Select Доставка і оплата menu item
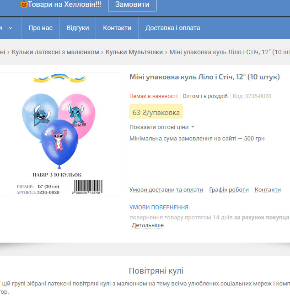 (172, 28)
